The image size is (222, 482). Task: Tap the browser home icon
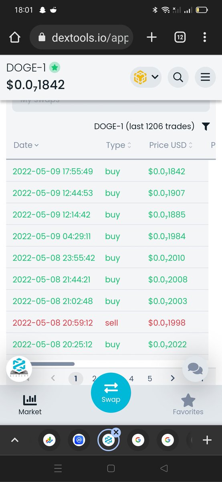14,38
